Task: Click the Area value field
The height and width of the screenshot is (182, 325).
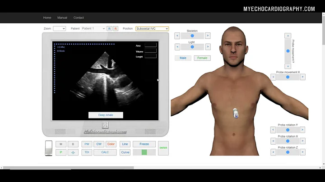Action: coord(151,45)
